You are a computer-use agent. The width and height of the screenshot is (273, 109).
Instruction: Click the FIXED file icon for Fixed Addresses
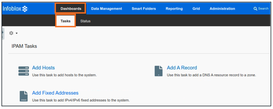(x=24, y=96)
